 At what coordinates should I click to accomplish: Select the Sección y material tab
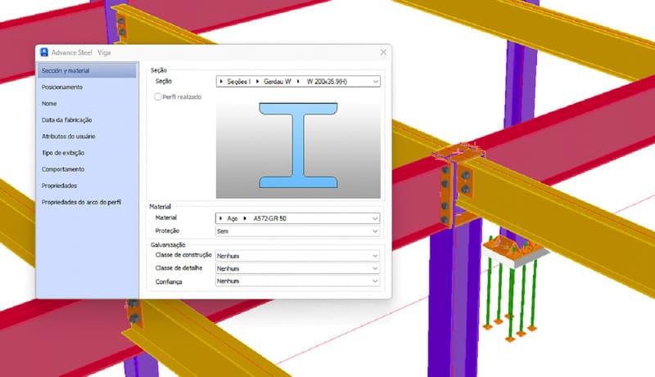(x=87, y=70)
